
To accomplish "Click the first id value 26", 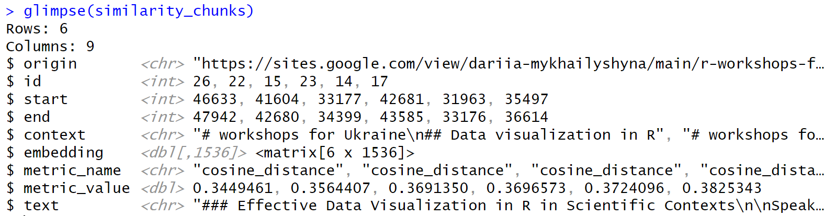I will point(201,82).
